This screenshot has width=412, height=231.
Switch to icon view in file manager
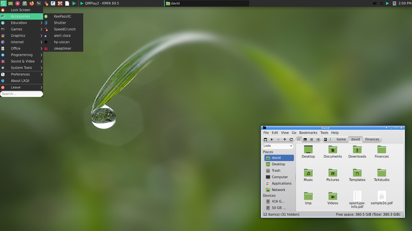tap(299, 139)
